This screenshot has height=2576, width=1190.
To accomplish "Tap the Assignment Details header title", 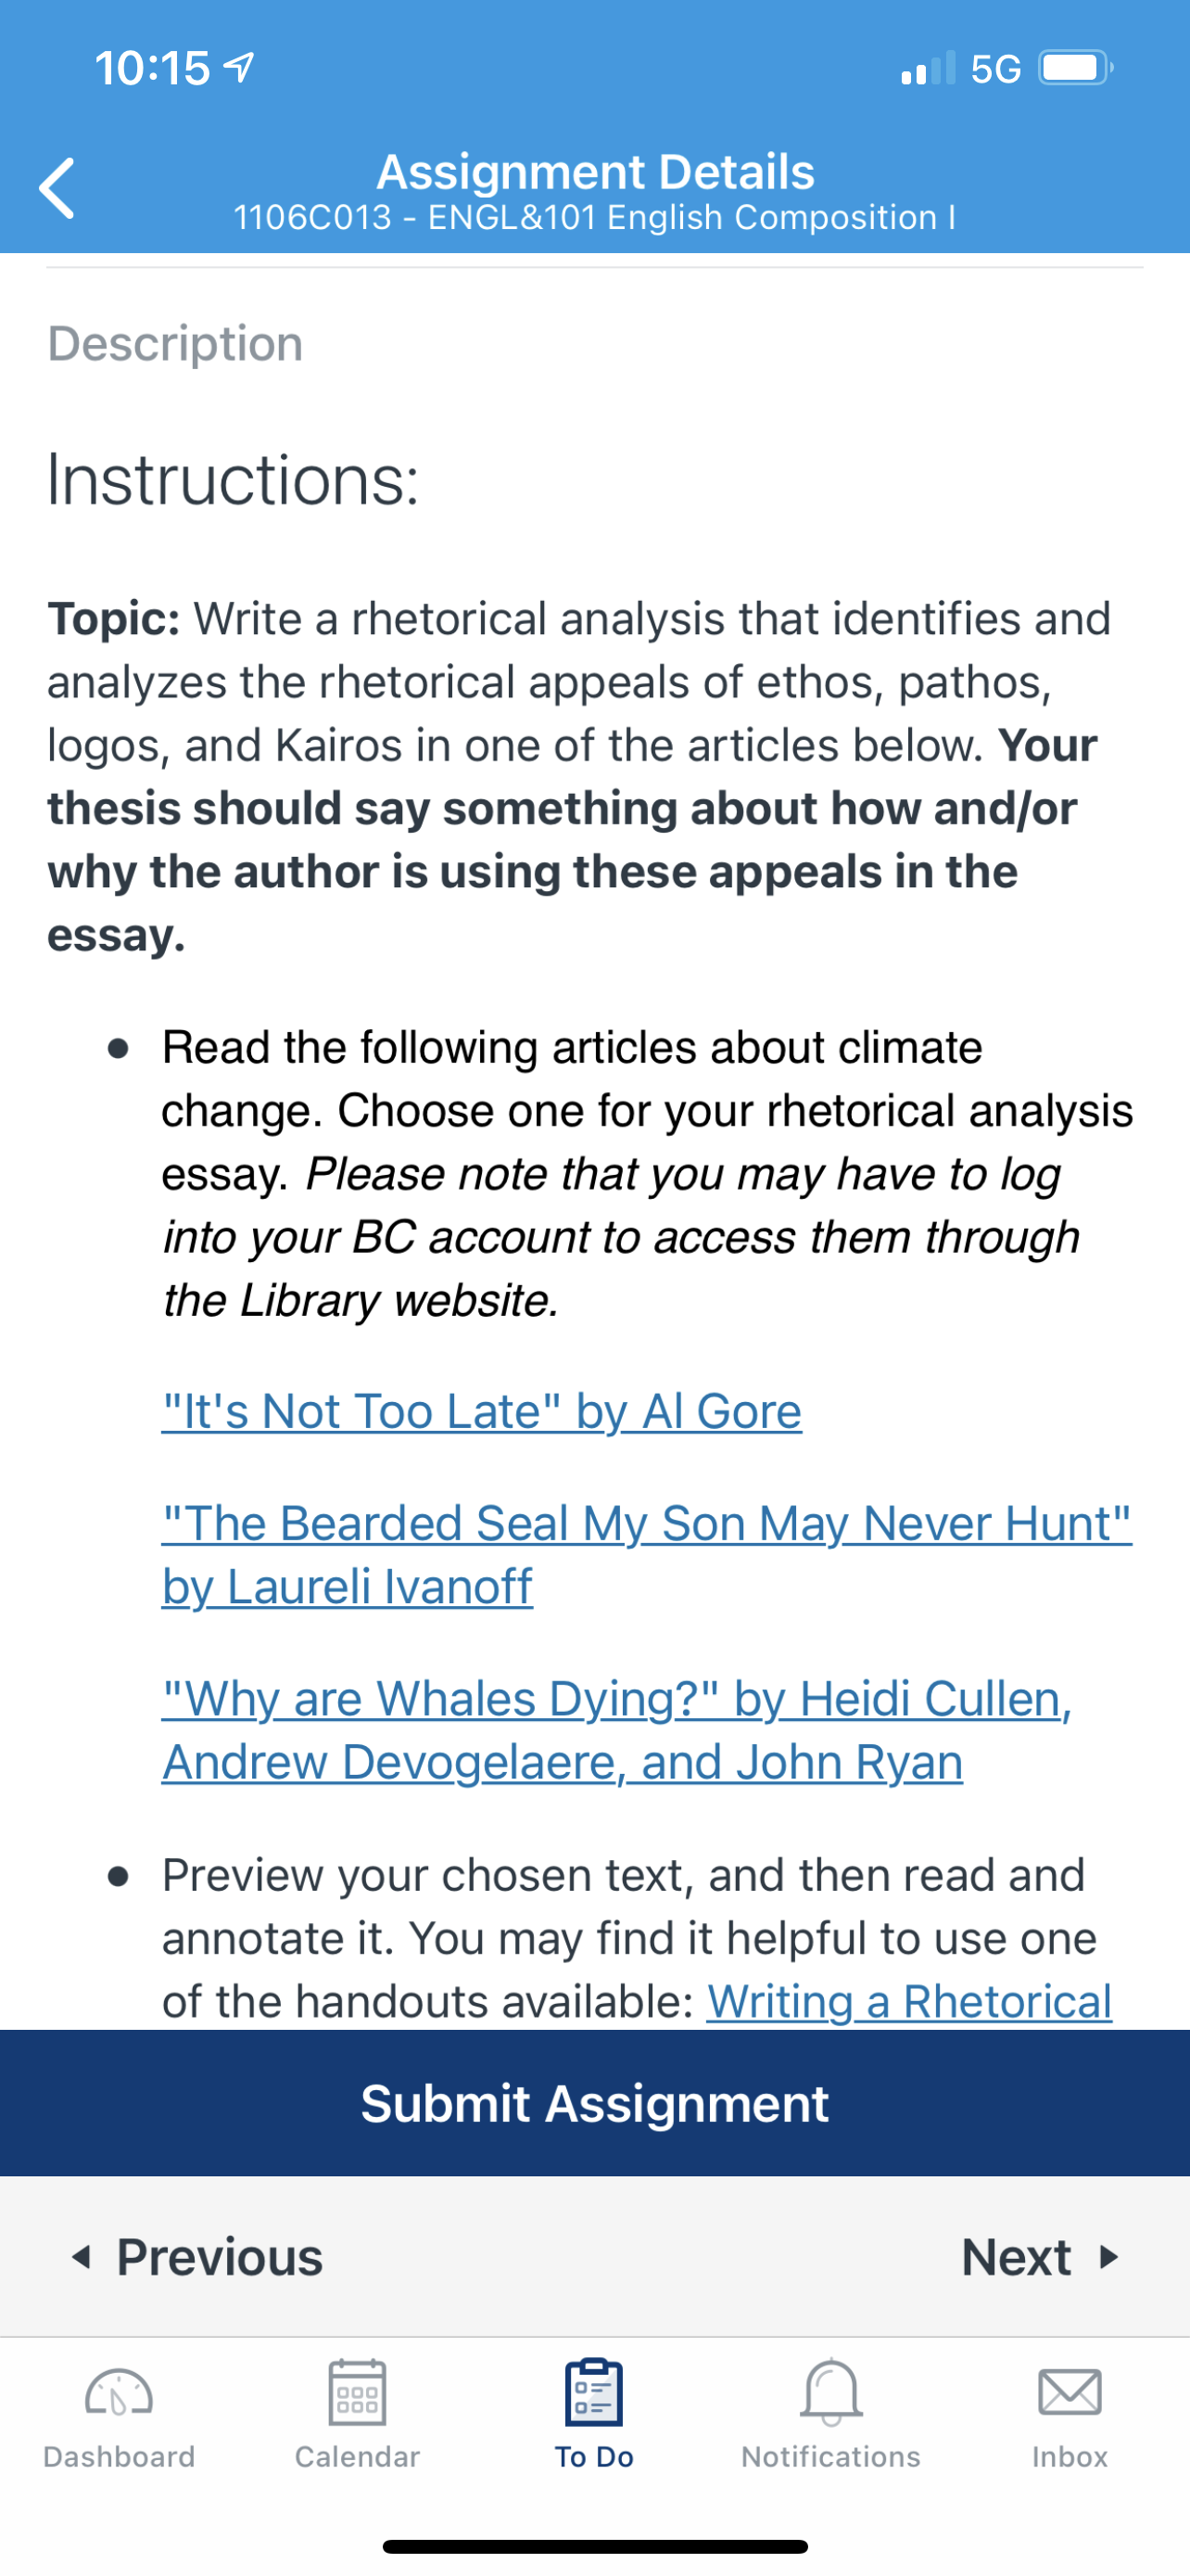I will [596, 172].
